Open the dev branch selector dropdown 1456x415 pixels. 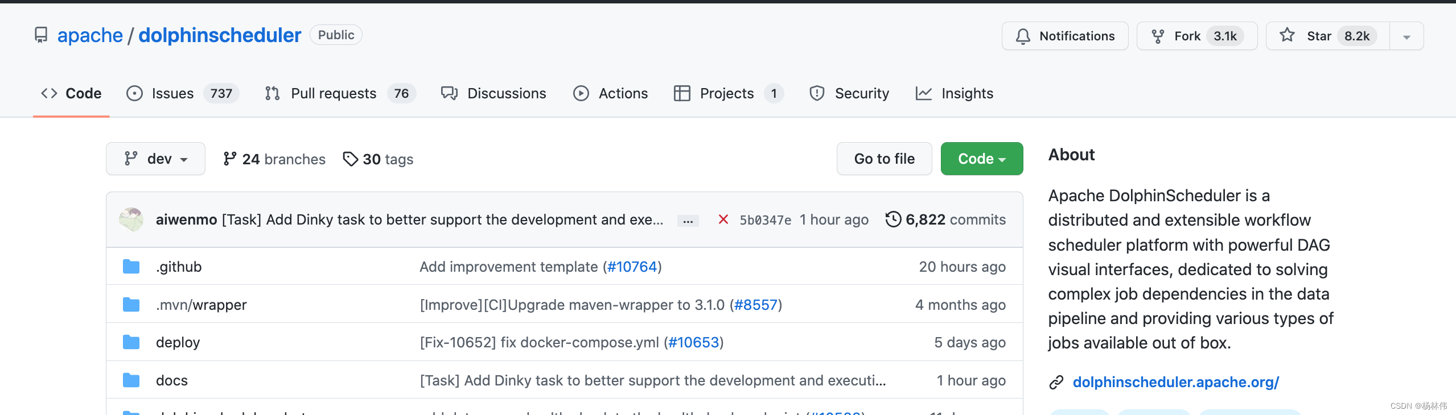coord(155,159)
